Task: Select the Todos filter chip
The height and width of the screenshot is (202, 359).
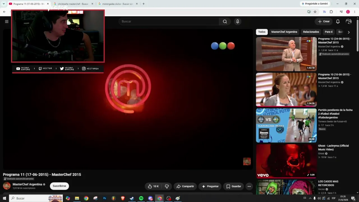Action: coord(262,32)
